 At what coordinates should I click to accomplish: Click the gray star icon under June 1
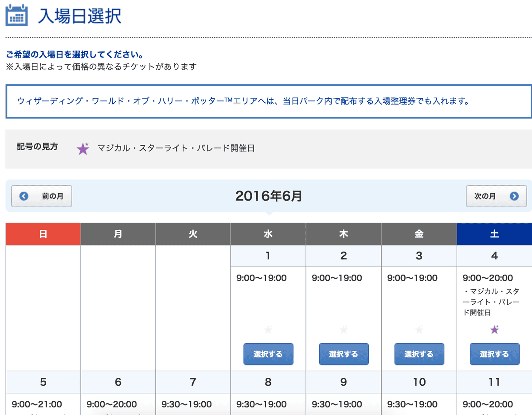268,330
